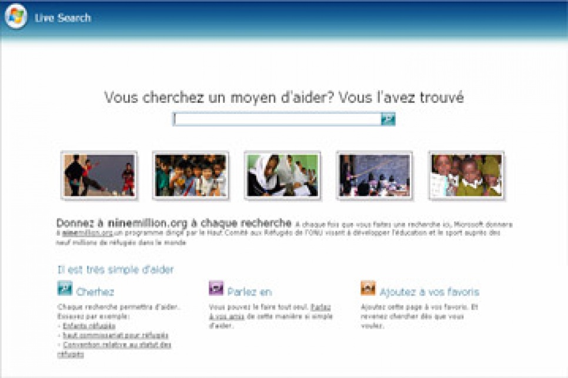Select the Parlez en heading text
Image resolution: width=568 pixels, height=378 pixels.
(x=249, y=292)
